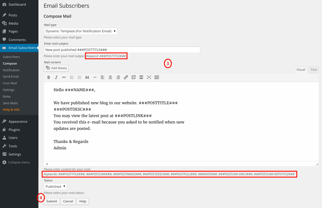This screenshot has height=208, width=322.
Task: Remove a link with the unlink icon
Action: pos(133,77)
